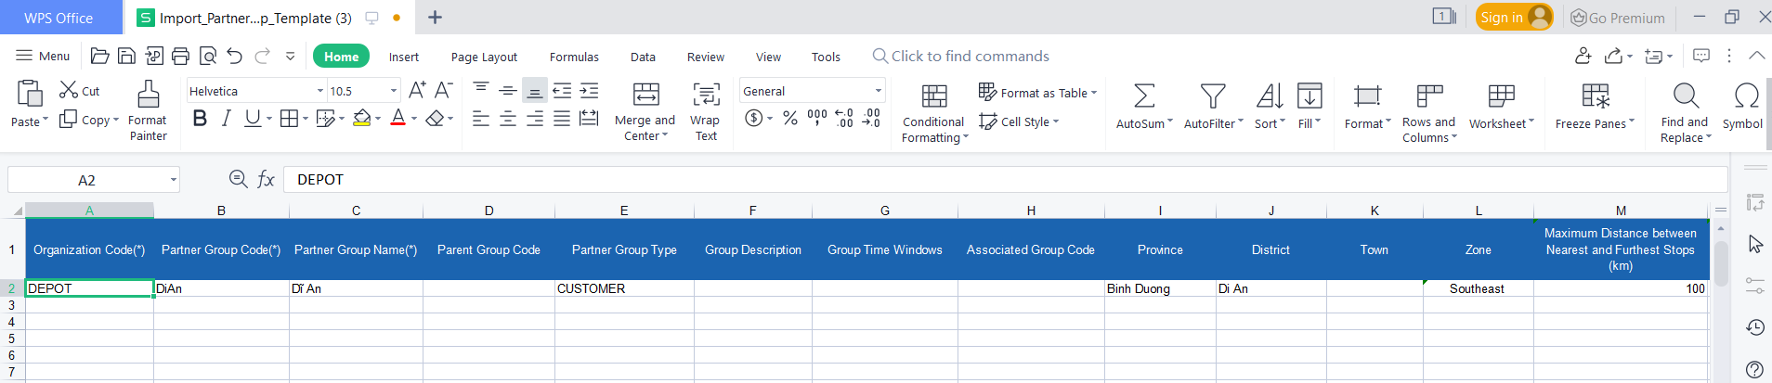Click the Go Premium button
The image size is (1772, 383).
pyautogui.click(x=1617, y=18)
